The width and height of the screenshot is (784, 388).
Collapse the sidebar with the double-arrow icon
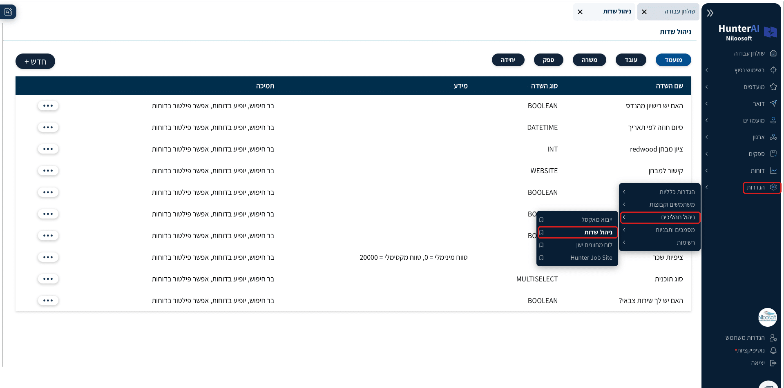[710, 13]
